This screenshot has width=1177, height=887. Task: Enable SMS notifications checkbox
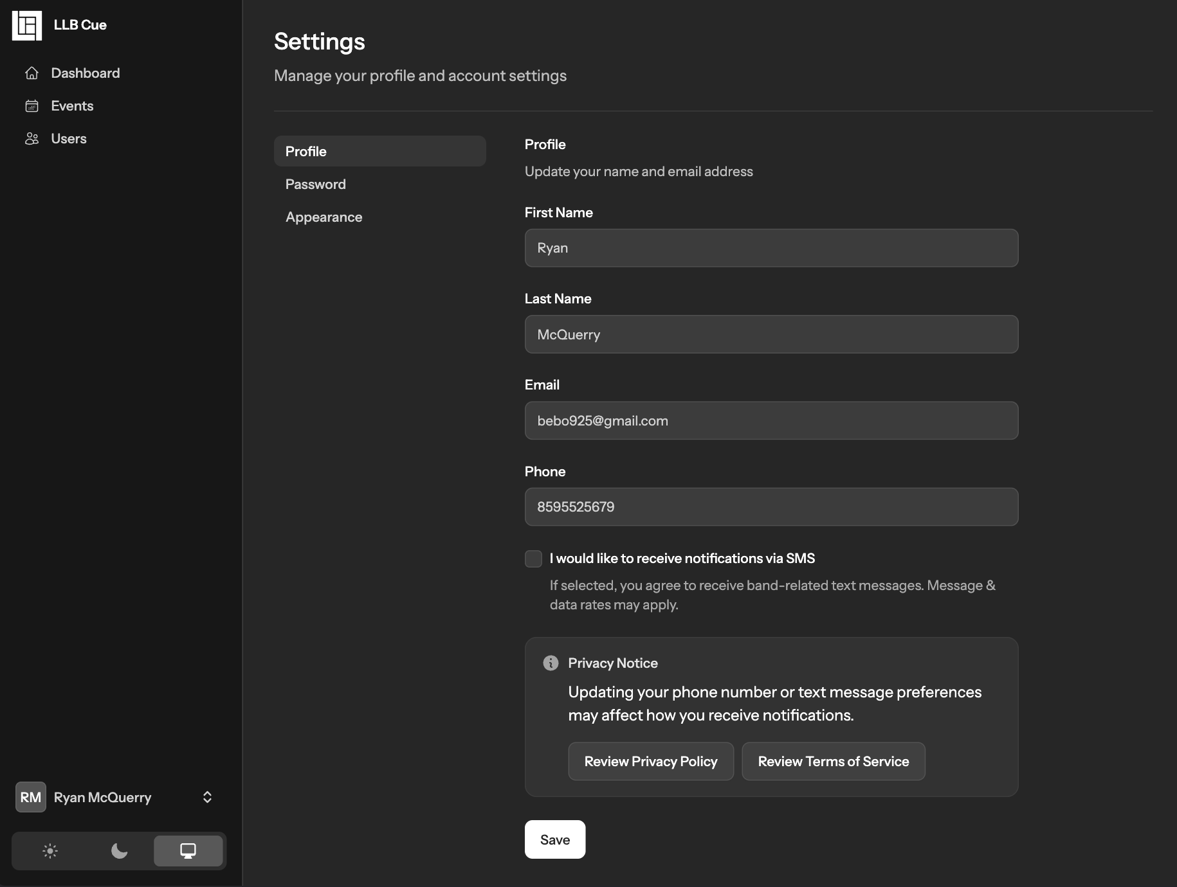[x=533, y=559]
